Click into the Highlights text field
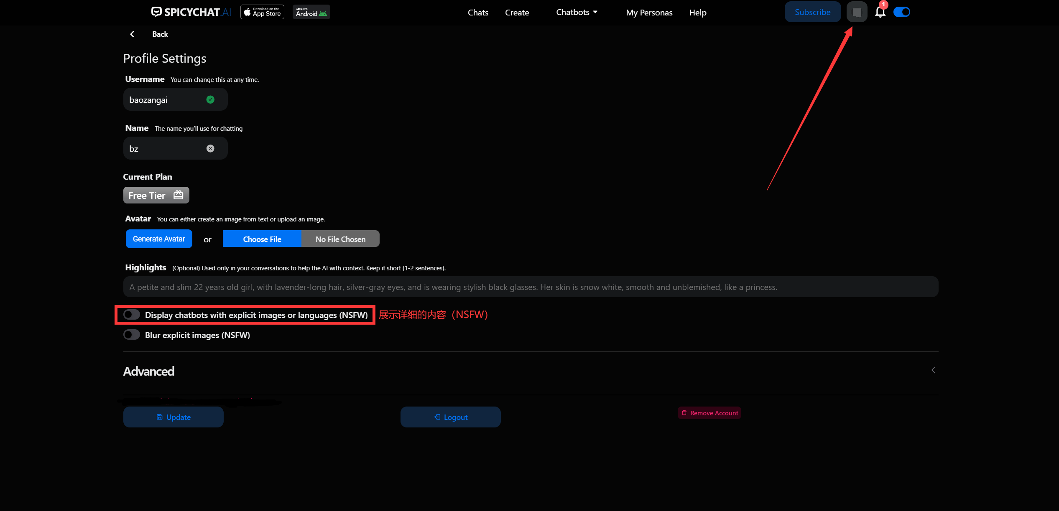 coord(530,287)
